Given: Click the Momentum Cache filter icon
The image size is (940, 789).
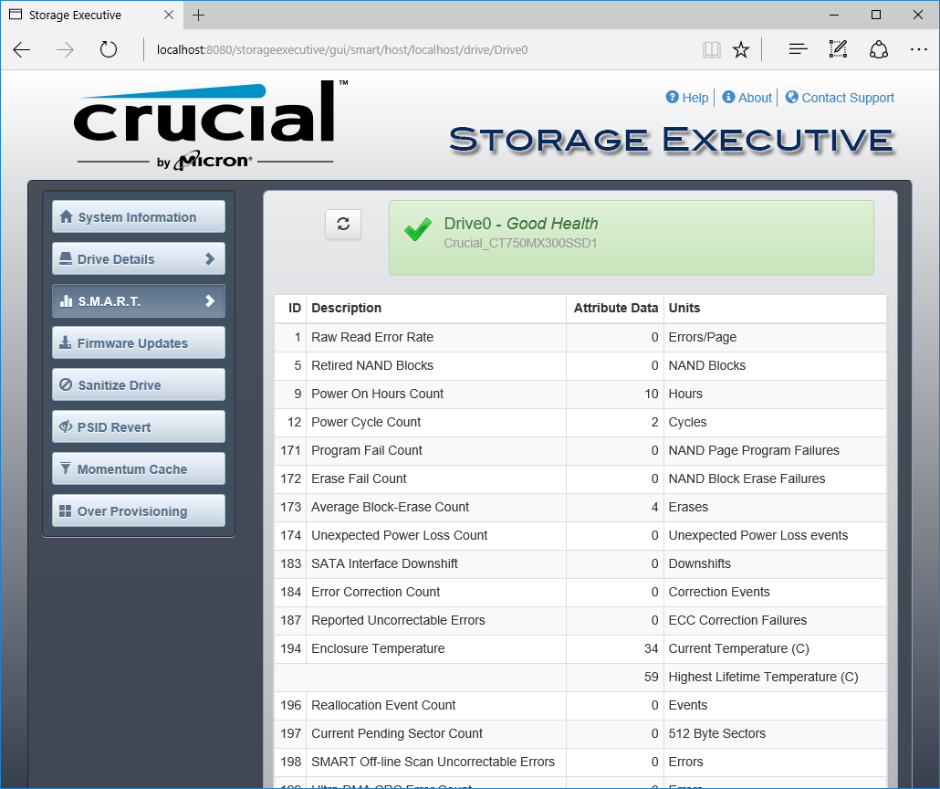Looking at the screenshot, I should [x=66, y=468].
